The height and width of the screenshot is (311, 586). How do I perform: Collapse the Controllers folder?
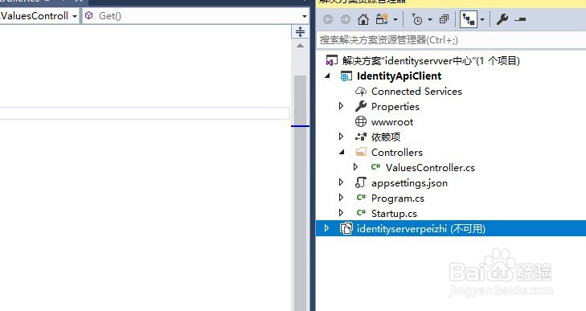(x=342, y=152)
